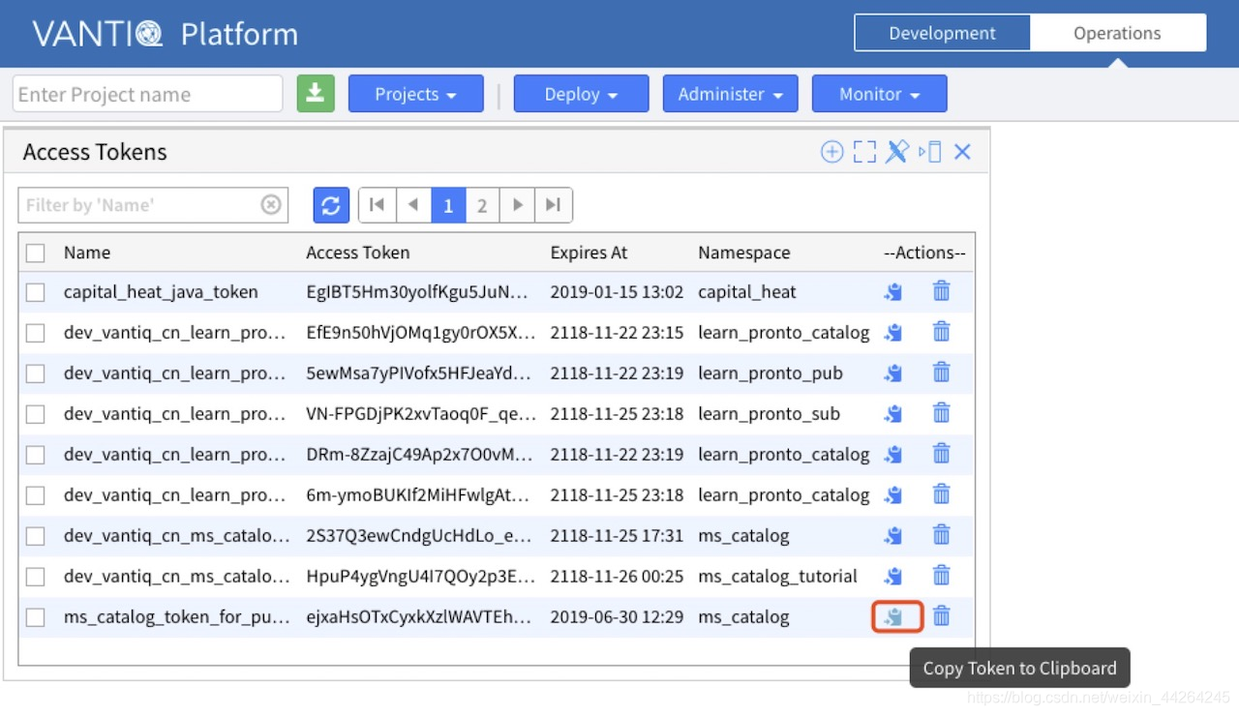
Task: Check the ms_catalog_token_for_pu row checkbox
Action: [36, 617]
